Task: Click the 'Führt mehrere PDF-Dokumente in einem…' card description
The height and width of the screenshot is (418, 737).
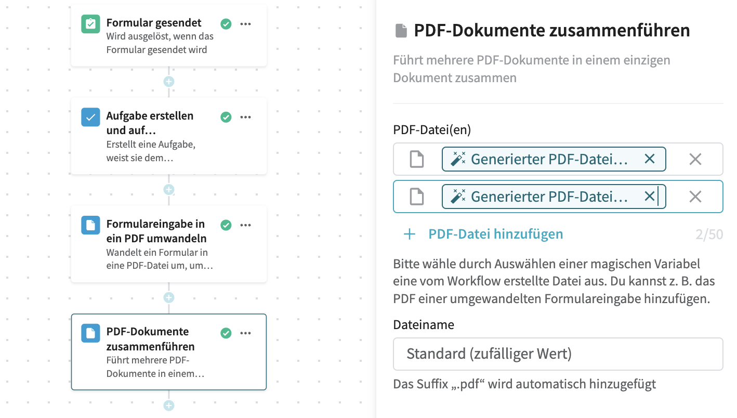Action: 155,367
